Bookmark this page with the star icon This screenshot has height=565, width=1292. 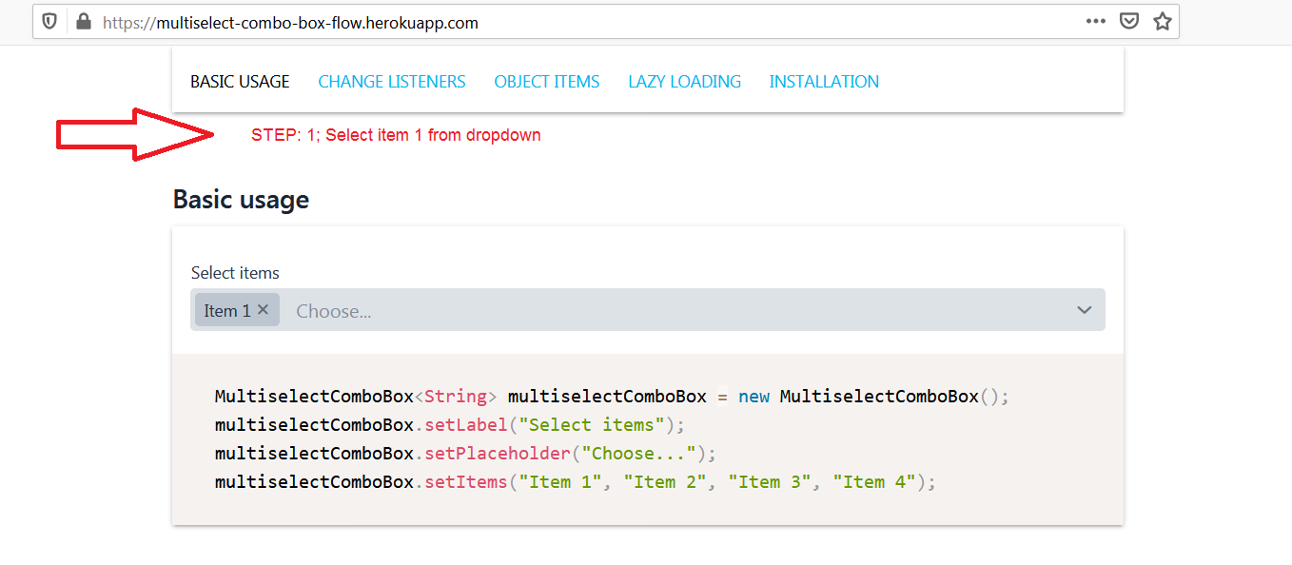click(x=1162, y=22)
